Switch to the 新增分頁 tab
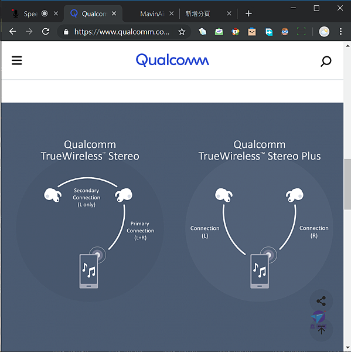The height and width of the screenshot is (352, 351). coord(197,14)
